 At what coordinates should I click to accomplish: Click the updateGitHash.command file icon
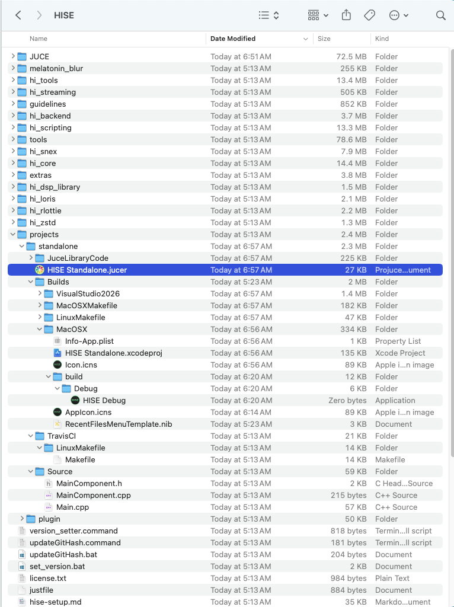tap(22, 543)
